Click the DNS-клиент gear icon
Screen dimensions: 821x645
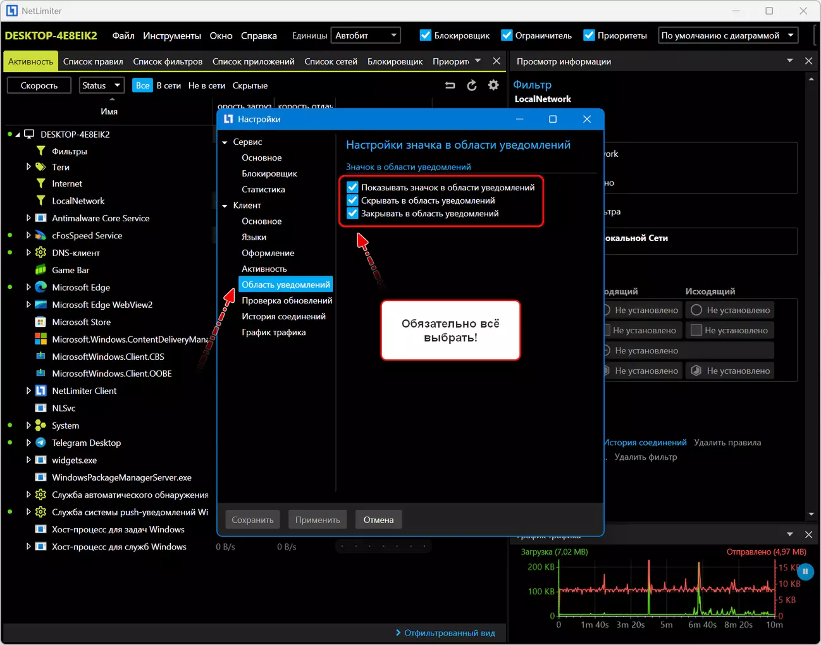coord(41,252)
